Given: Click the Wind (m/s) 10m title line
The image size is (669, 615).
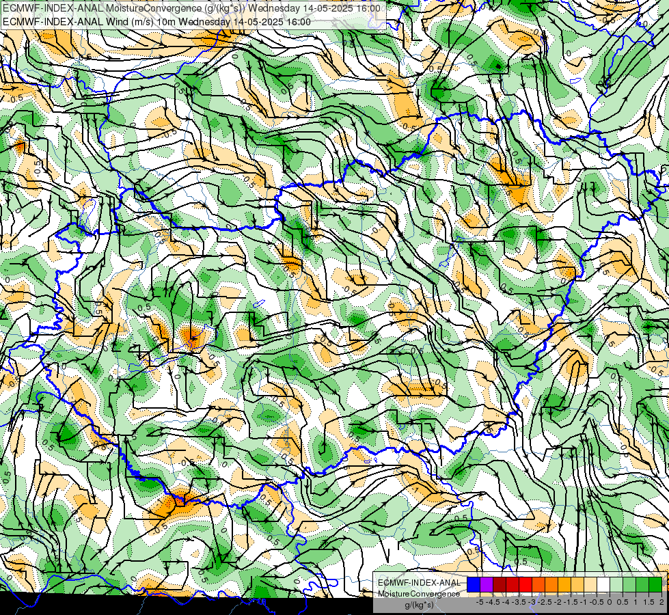Looking at the screenshot, I should (156, 22).
